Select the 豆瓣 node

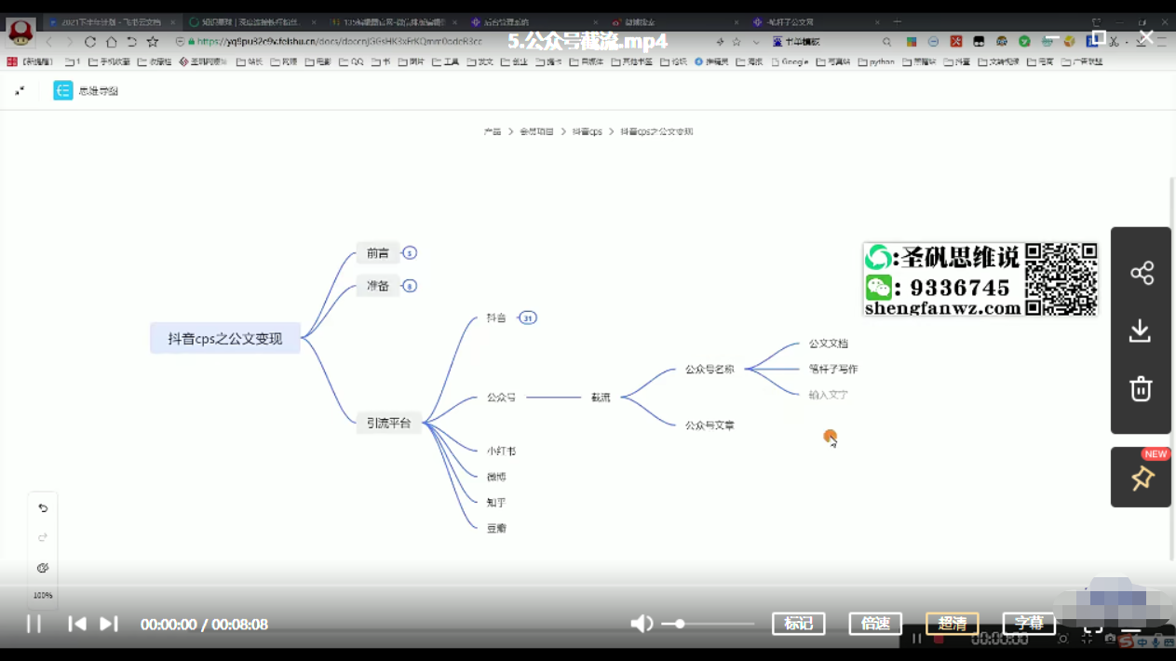click(496, 529)
